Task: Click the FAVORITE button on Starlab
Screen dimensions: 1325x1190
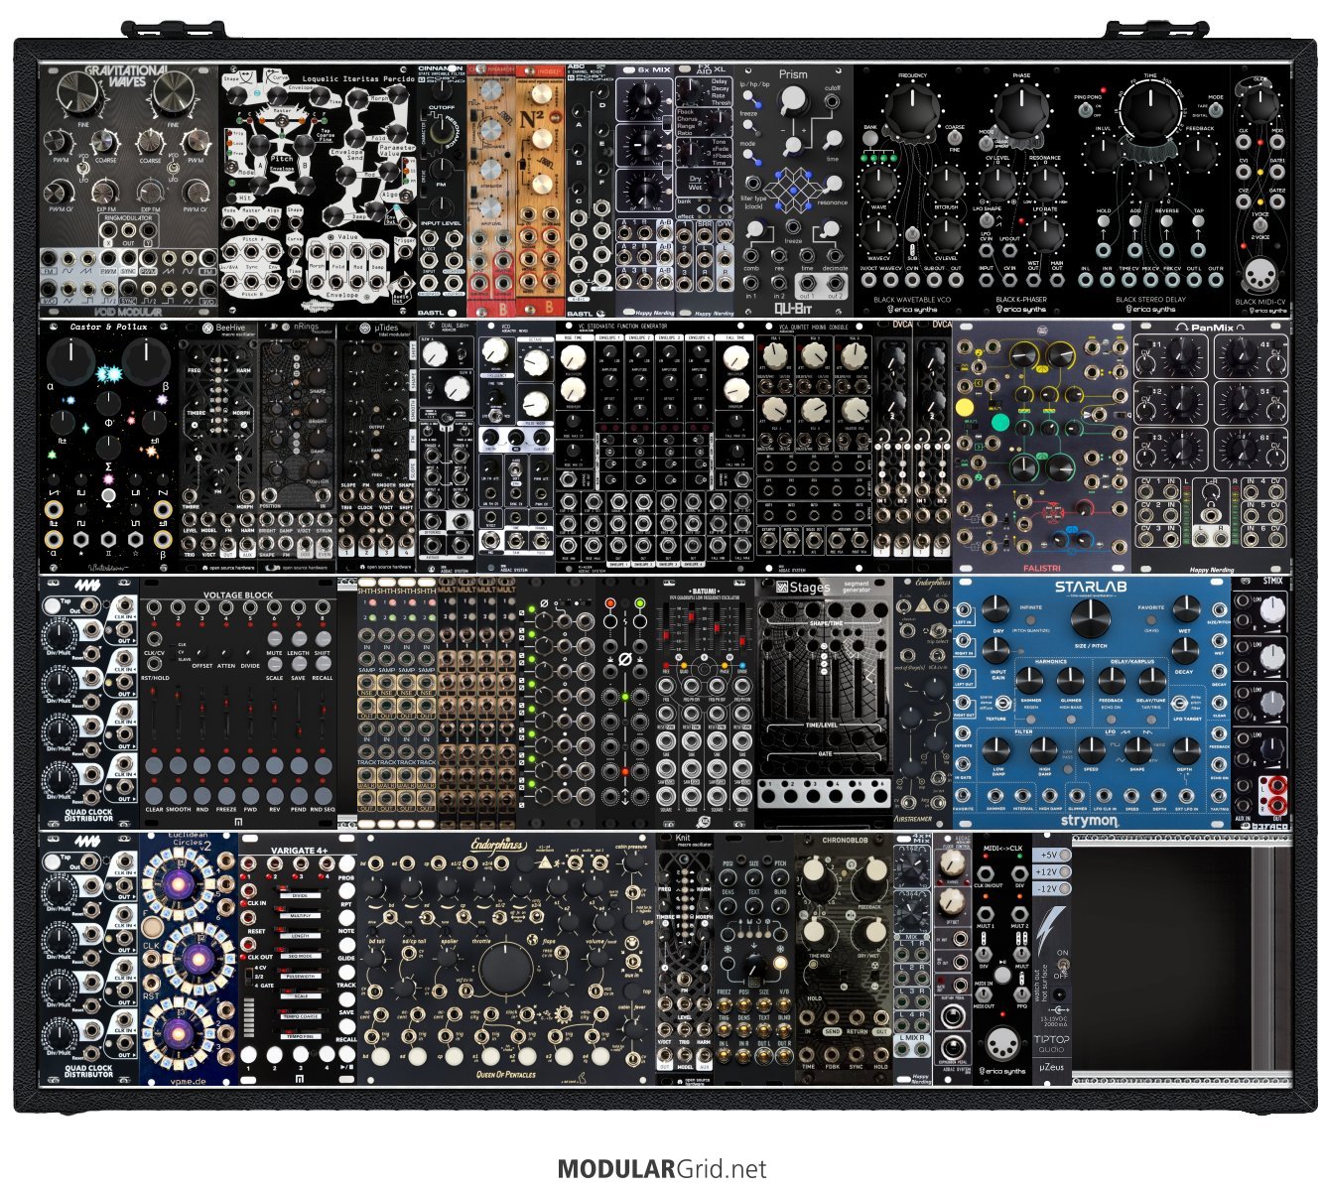Action: [x=1151, y=619]
